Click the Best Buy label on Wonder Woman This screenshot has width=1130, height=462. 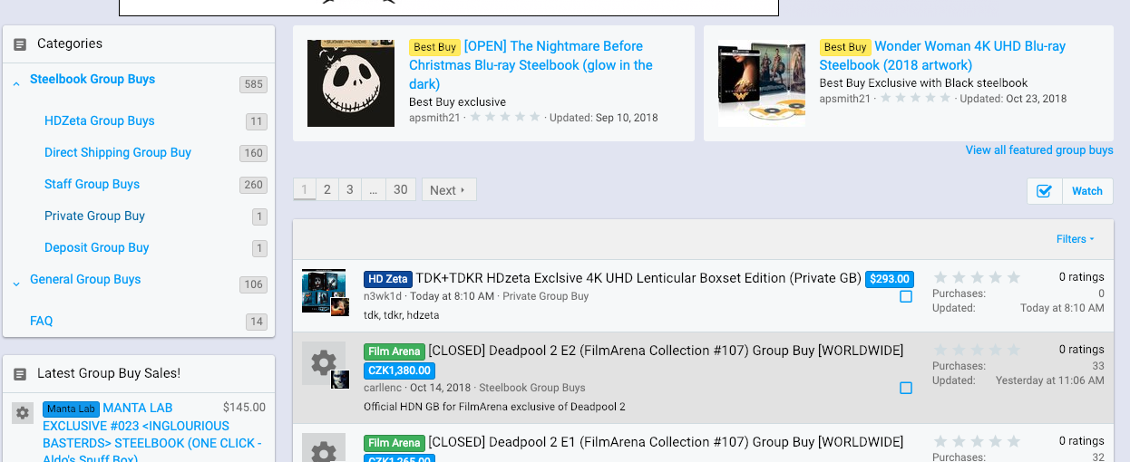click(x=845, y=47)
